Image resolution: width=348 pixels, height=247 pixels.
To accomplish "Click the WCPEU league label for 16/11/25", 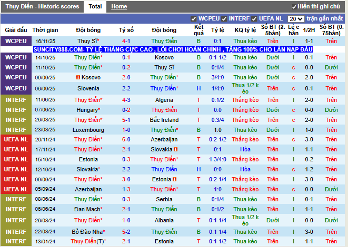I will (x=16, y=41).
